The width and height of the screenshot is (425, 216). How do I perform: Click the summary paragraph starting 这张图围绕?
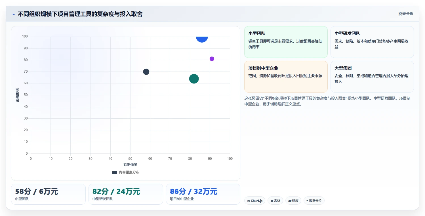point(327,101)
